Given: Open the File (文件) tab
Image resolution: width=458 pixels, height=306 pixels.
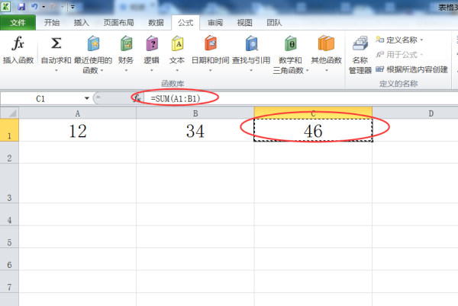Looking at the screenshot, I should point(18,23).
